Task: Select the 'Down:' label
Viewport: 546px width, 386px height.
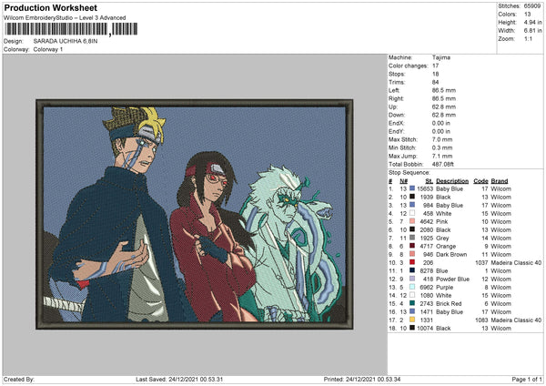Action: pyautogui.click(x=397, y=115)
